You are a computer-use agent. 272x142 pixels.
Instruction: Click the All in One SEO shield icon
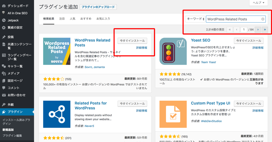coord(4,13)
